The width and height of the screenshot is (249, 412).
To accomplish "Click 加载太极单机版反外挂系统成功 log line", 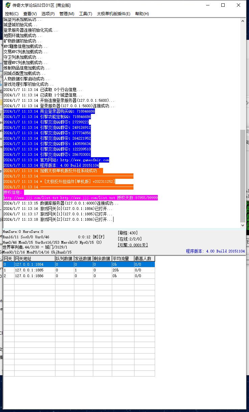I will click(53, 171).
